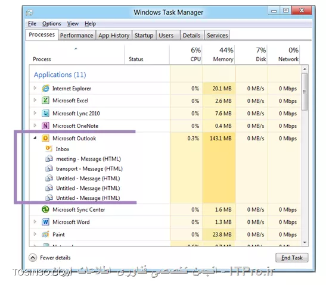Screen dimensions: 326x285
Task: Open the View menu
Action: (x=73, y=24)
